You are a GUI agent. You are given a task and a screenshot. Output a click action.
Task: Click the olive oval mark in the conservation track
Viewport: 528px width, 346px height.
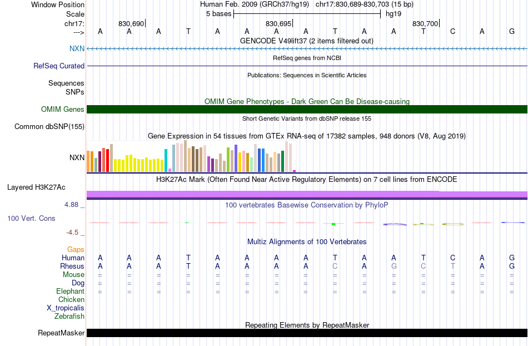(453, 224)
